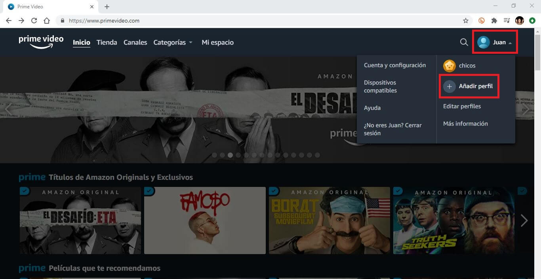Open Truth Seekers thumbnail
This screenshot has width=541, height=279.
click(454, 221)
